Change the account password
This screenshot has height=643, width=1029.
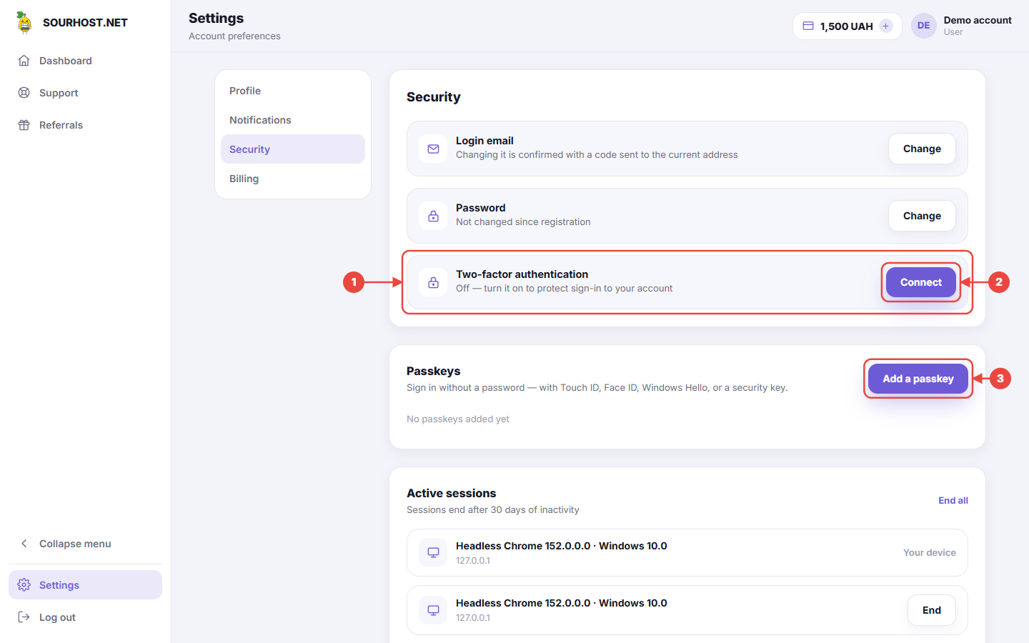pyautogui.click(x=922, y=216)
